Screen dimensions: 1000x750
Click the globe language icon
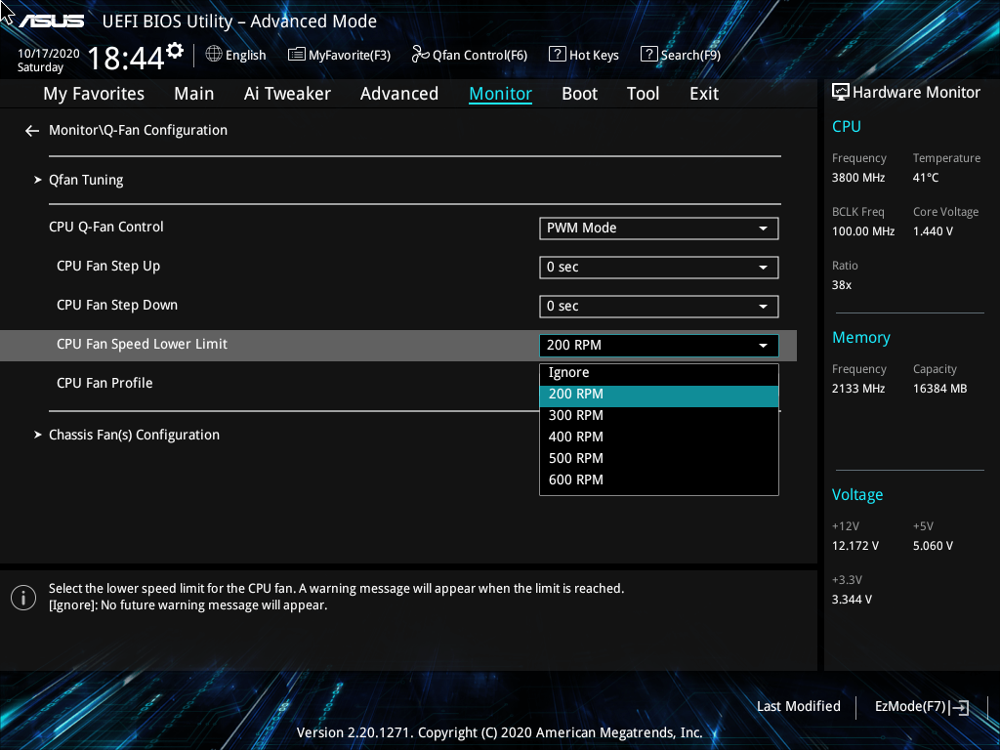[214, 55]
